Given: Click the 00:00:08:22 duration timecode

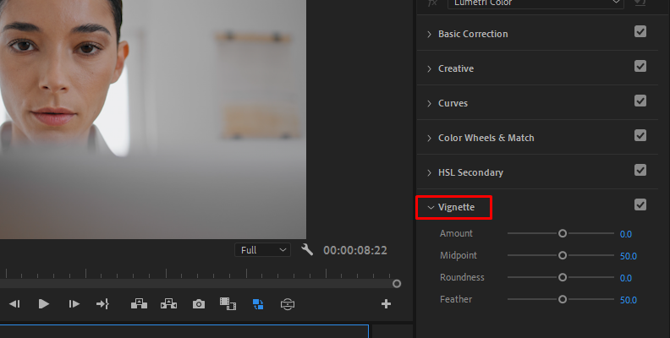Looking at the screenshot, I should (x=355, y=250).
